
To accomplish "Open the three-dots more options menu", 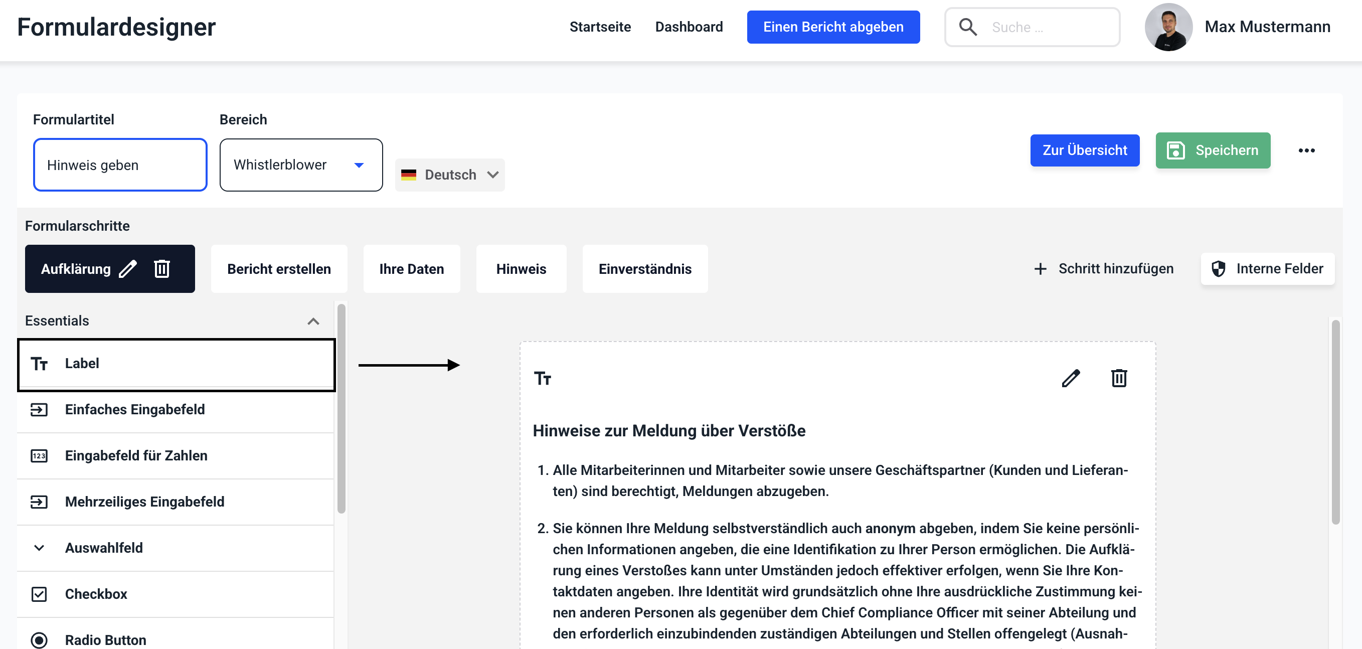I will 1306,151.
